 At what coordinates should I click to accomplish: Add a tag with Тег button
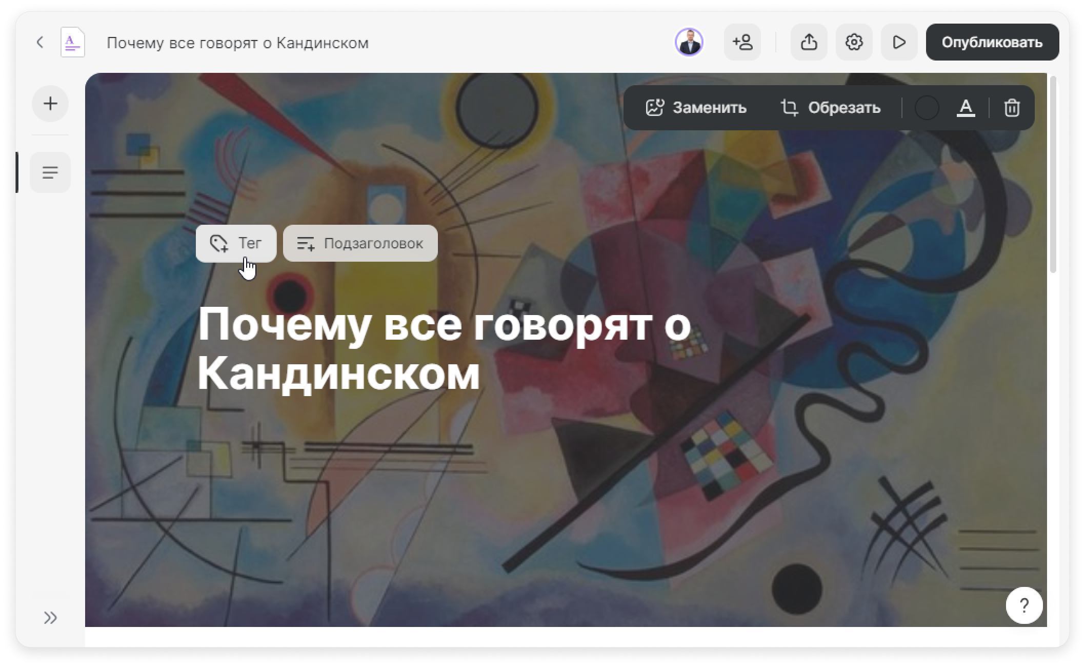point(236,243)
